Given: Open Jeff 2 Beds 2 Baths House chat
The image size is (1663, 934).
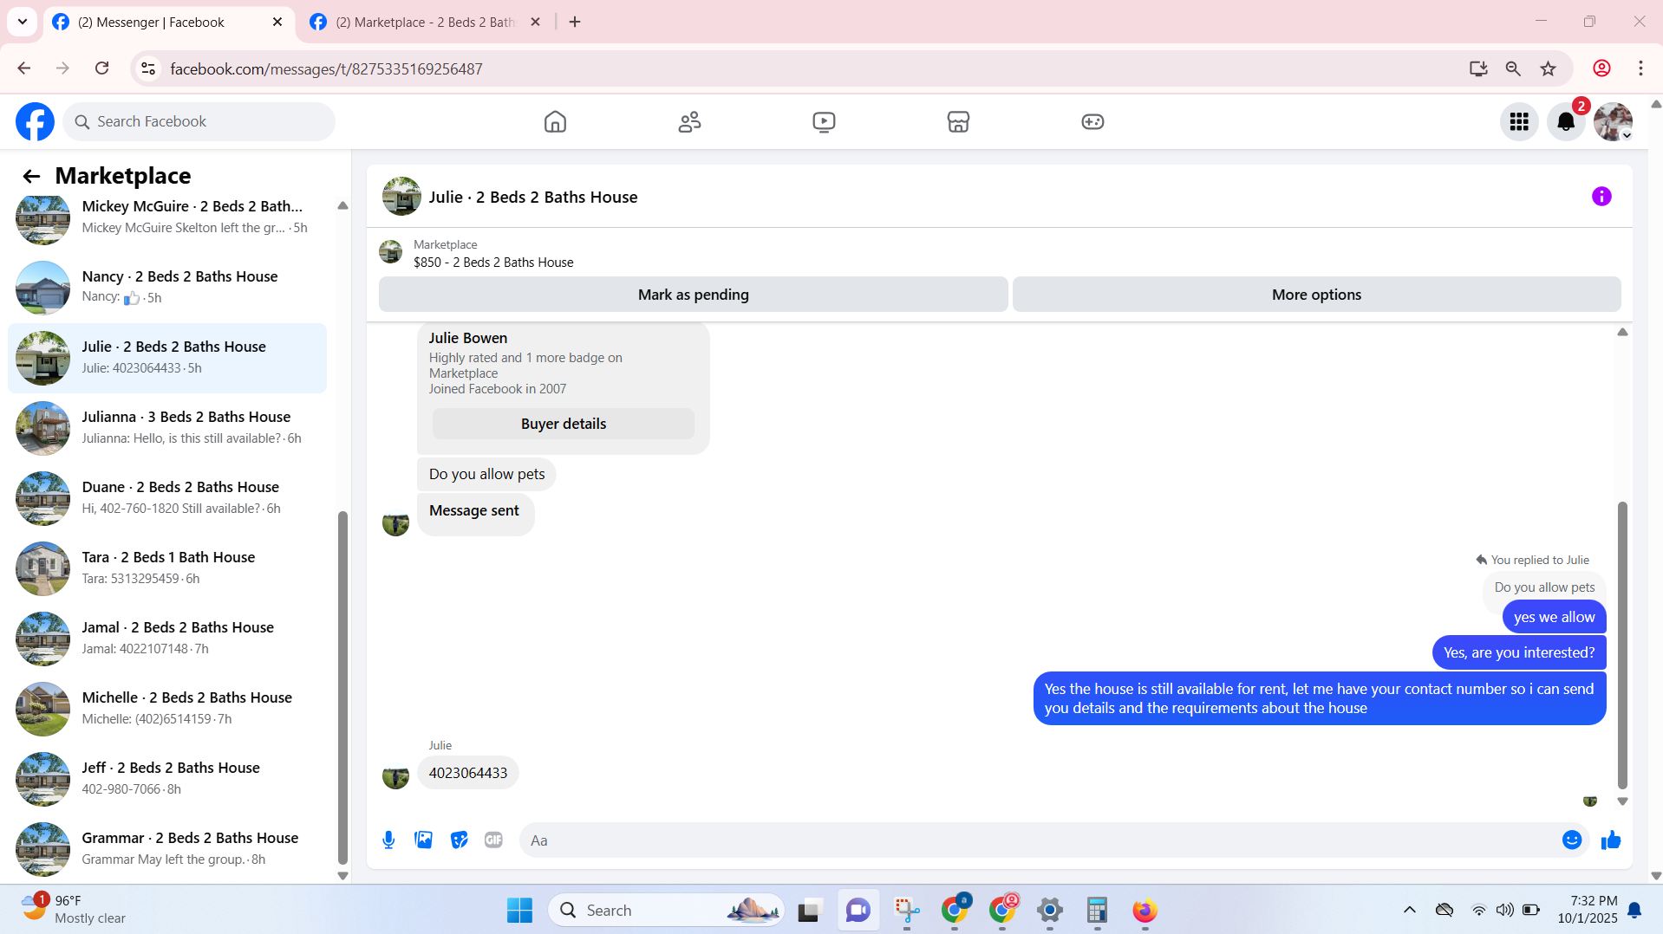Looking at the screenshot, I should [167, 778].
